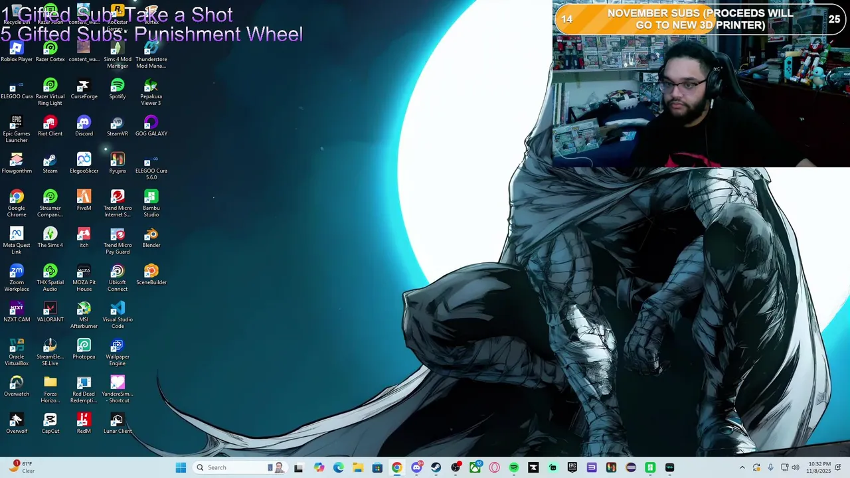The width and height of the screenshot is (850, 478).
Task: Select the Flowgorithm desktop icon
Action: (x=17, y=164)
